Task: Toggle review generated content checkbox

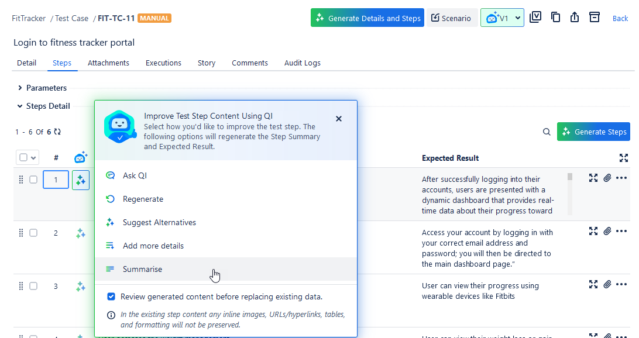Action: point(111,296)
